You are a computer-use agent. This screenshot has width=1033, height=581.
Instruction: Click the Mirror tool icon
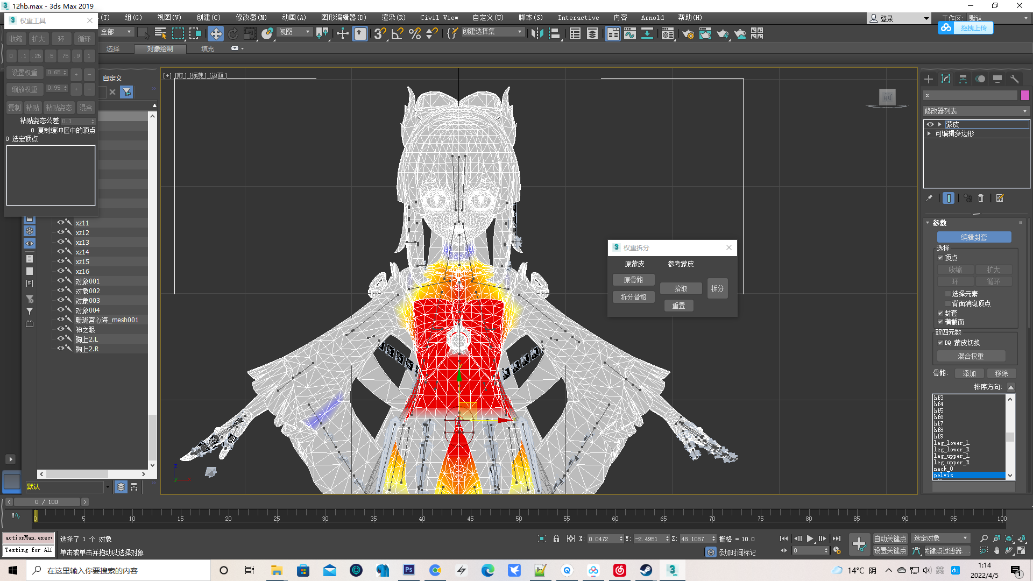(x=536, y=34)
